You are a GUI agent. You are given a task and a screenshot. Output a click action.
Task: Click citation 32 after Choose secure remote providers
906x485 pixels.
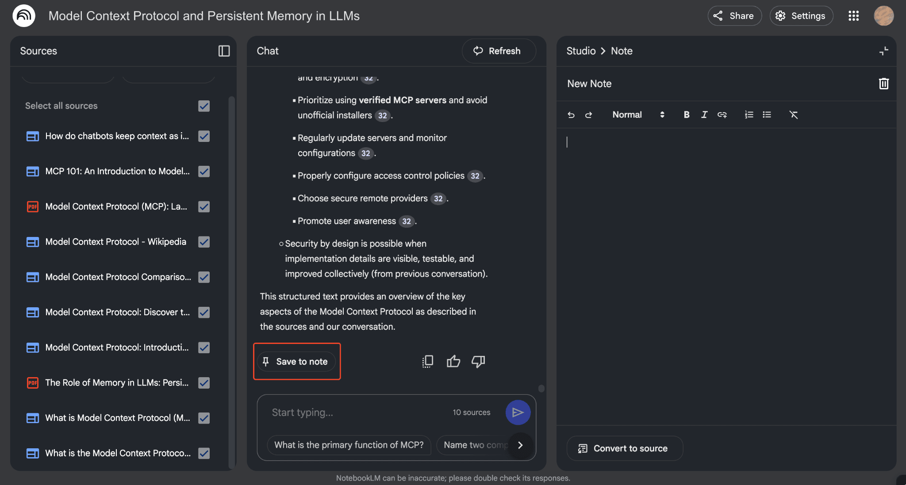[438, 199]
